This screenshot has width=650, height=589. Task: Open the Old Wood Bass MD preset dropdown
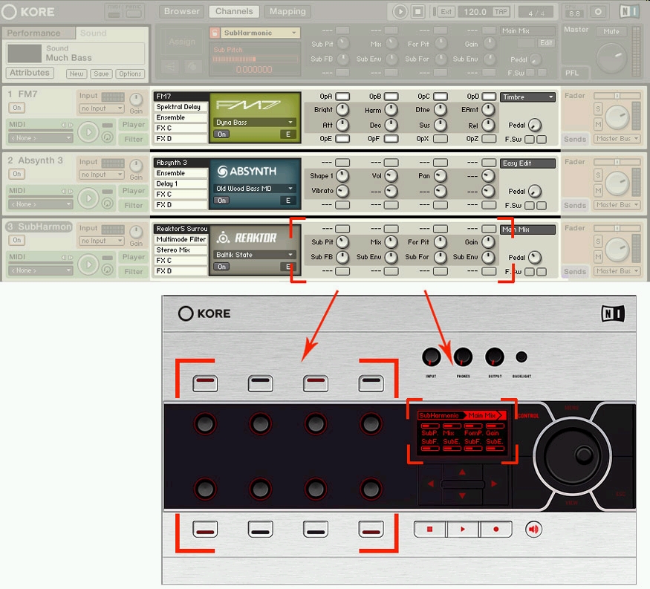tap(255, 189)
